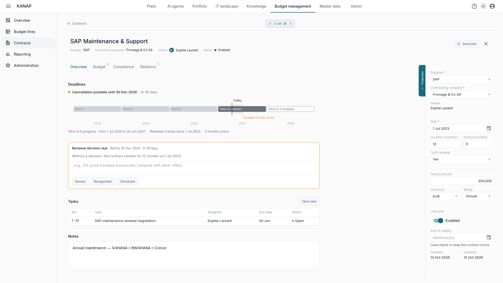The height and width of the screenshot is (283, 503).
Task: Close the contract detail with X icon
Action: [486, 44]
